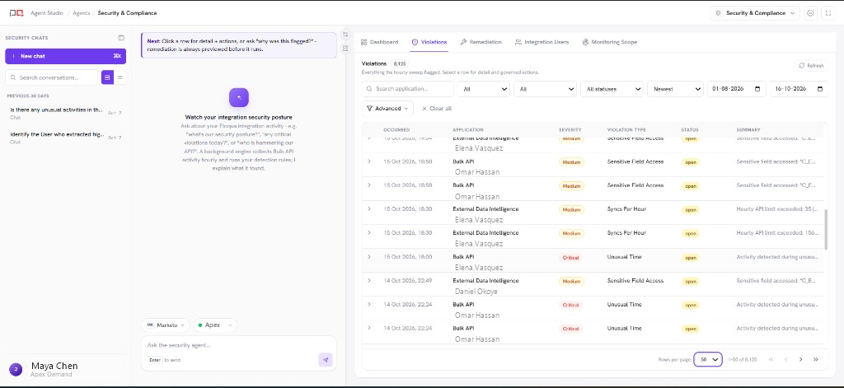Open the Newest sort dropdown
The width and height of the screenshot is (844, 388).
click(x=676, y=89)
